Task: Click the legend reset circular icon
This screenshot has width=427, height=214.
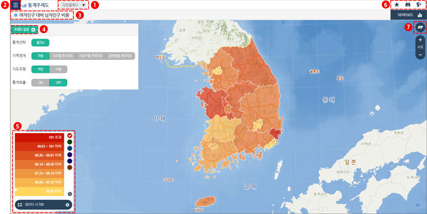Action: [x=70, y=194]
